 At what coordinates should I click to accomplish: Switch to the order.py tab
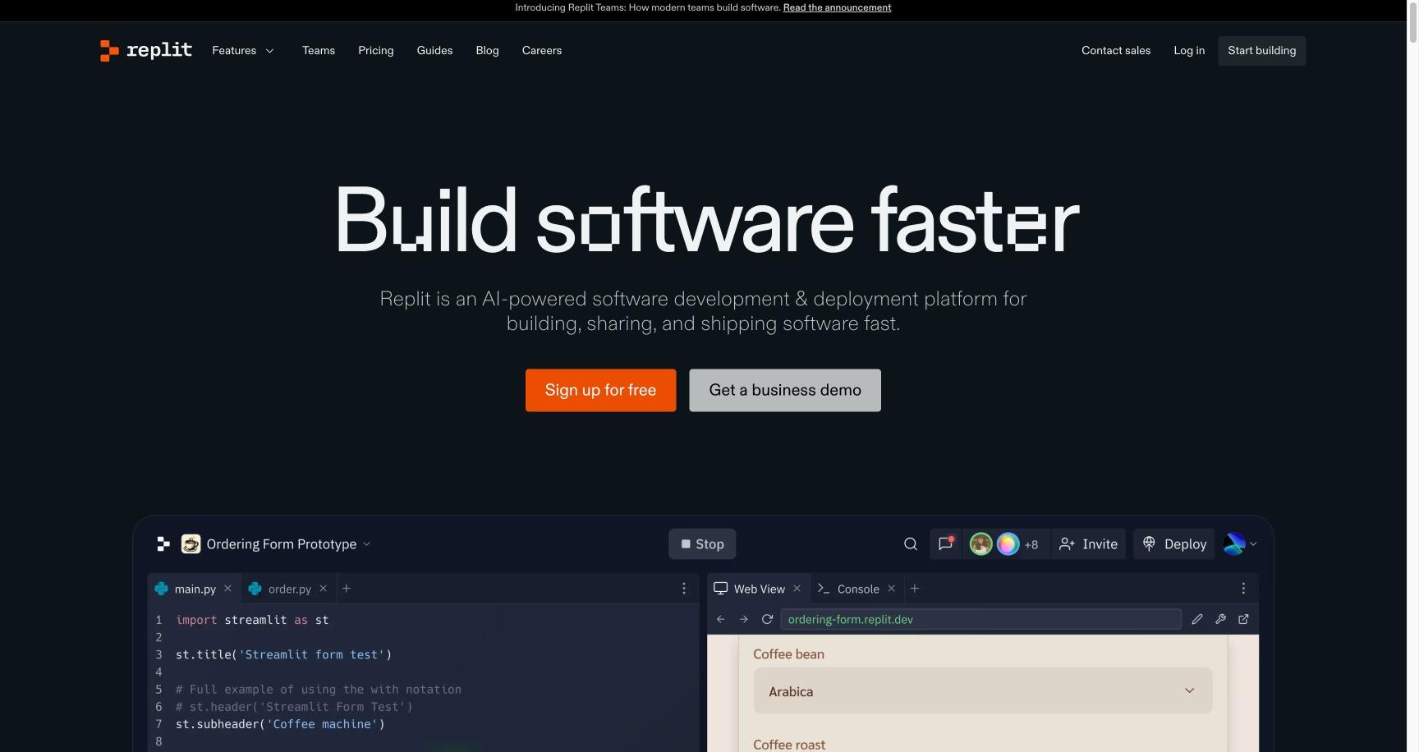click(x=289, y=589)
